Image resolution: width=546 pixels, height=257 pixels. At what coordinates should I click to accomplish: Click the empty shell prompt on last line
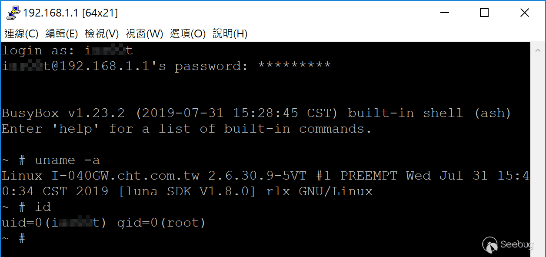13,238
